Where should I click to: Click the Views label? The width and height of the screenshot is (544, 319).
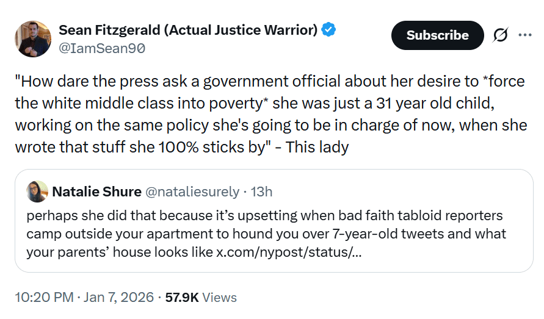219,298
